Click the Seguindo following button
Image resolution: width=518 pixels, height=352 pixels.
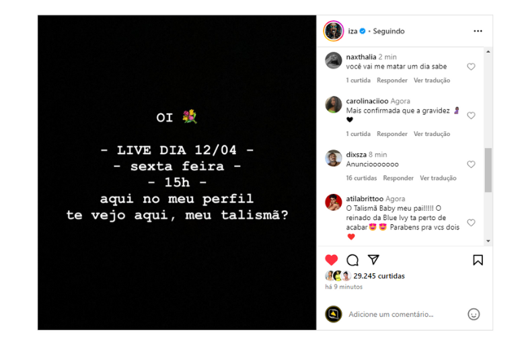[389, 31]
